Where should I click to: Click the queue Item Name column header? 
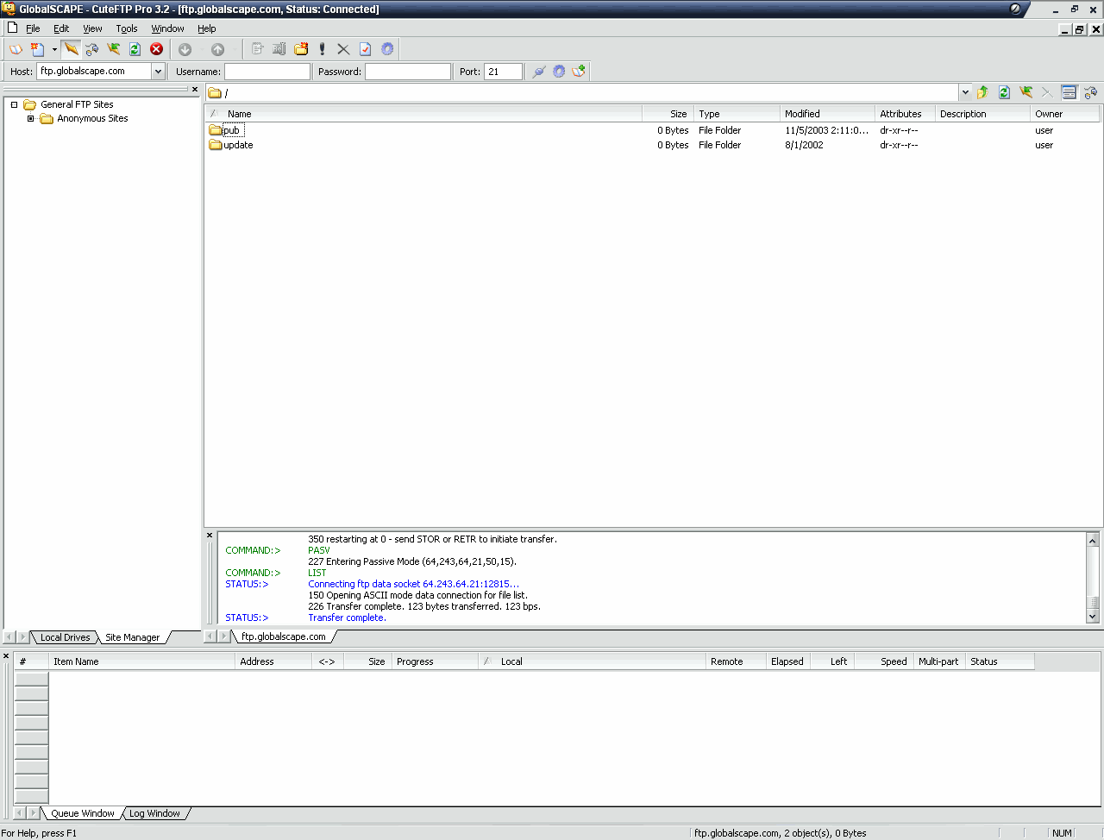(x=141, y=661)
